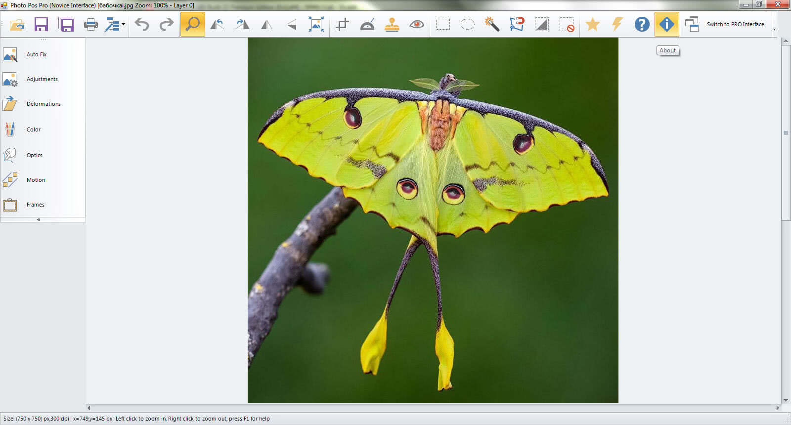The width and height of the screenshot is (791, 425).
Task: Open the straighten angle gauge tool
Action: [367, 24]
